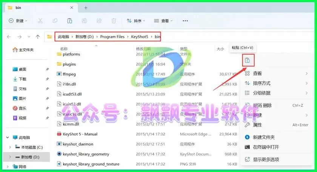
Task: Click Program Files in address breadcrumb
Action: tap(112, 37)
